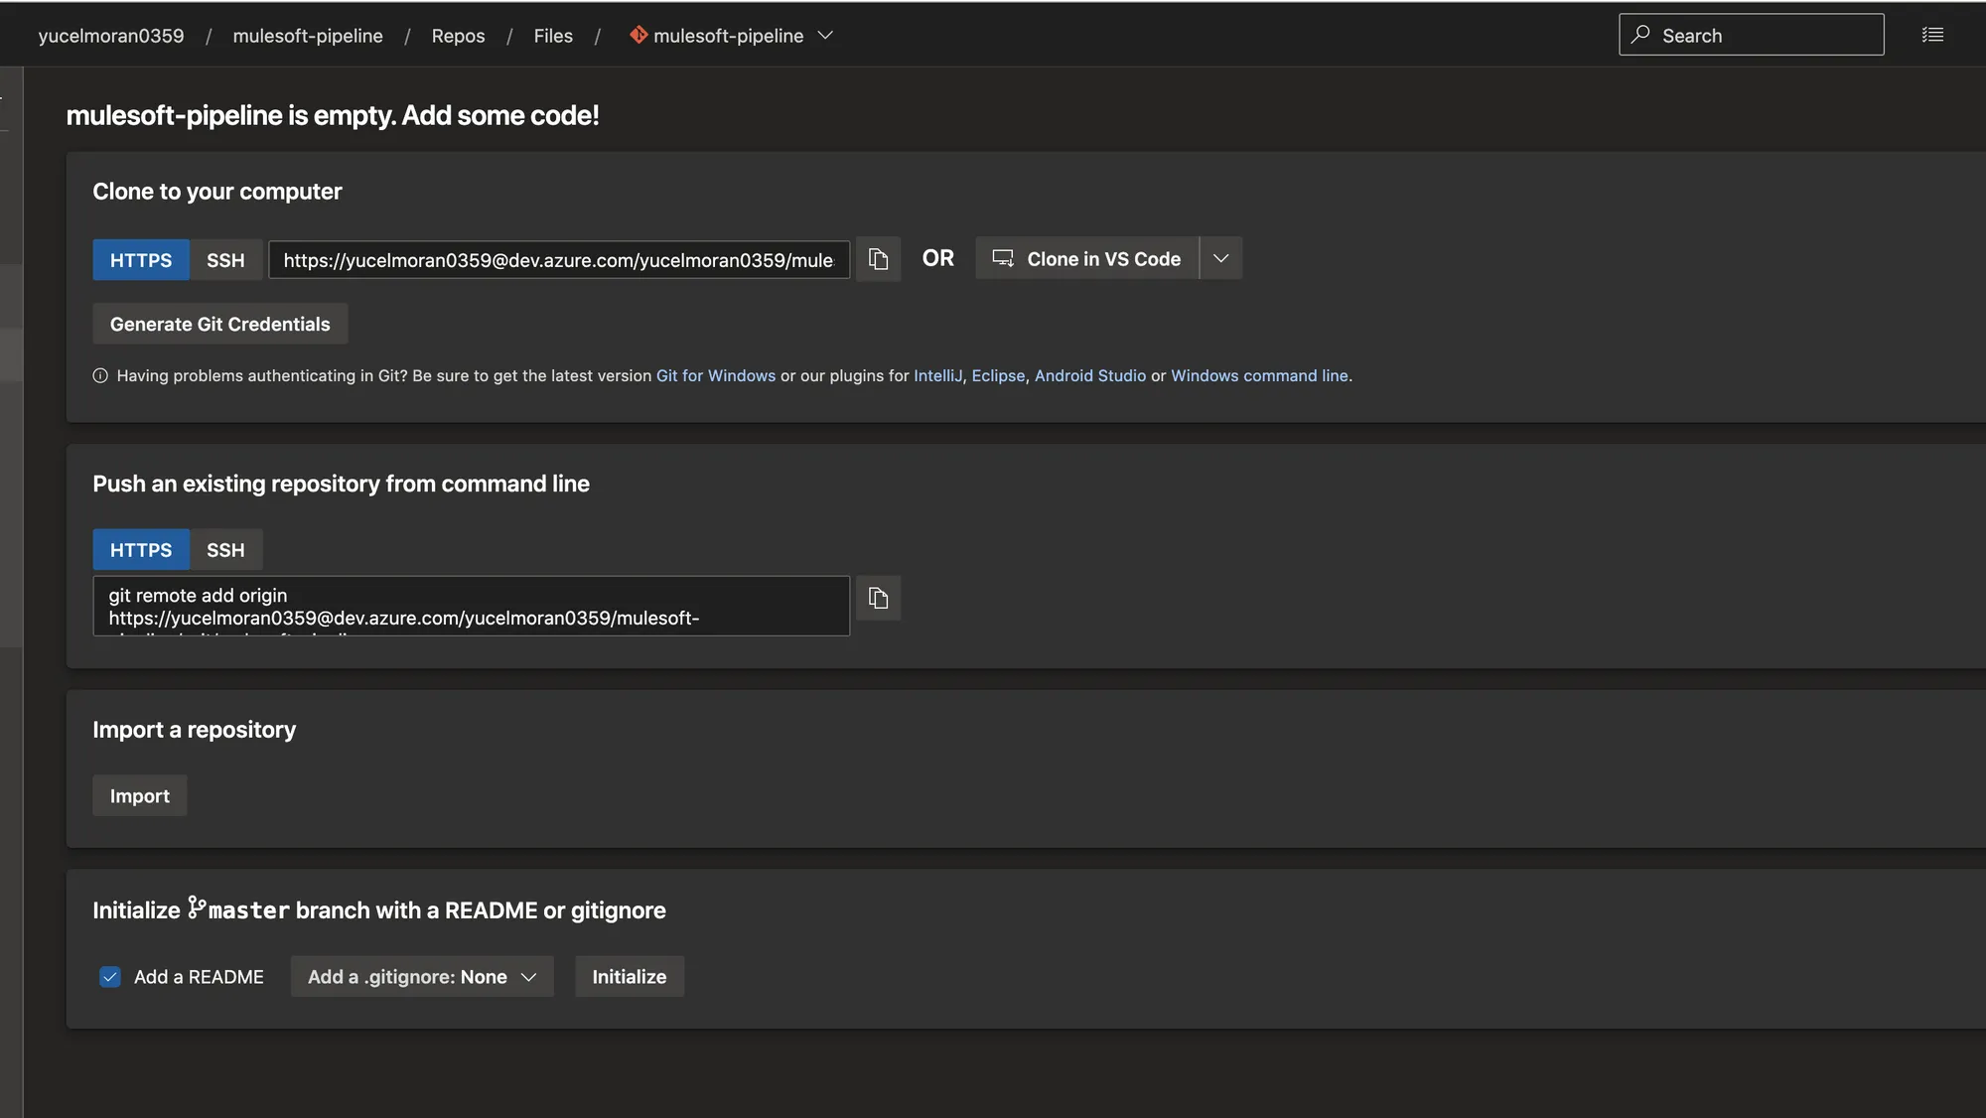
Task: Click the 'Clone to your computer' heading
Action: [x=217, y=192]
